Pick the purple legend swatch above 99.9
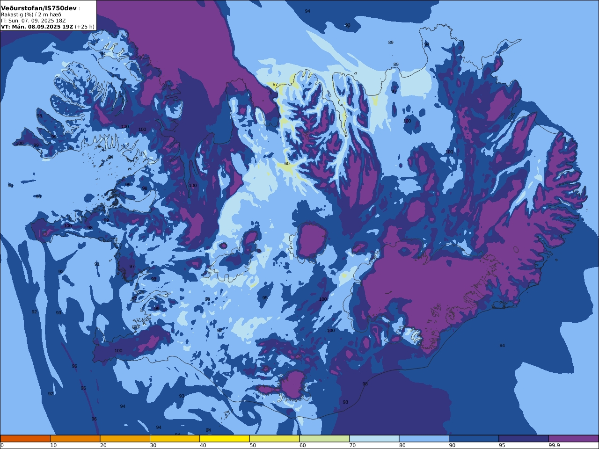Image resolution: width=599 pixels, height=449 pixels. pyautogui.click(x=574, y=439)
